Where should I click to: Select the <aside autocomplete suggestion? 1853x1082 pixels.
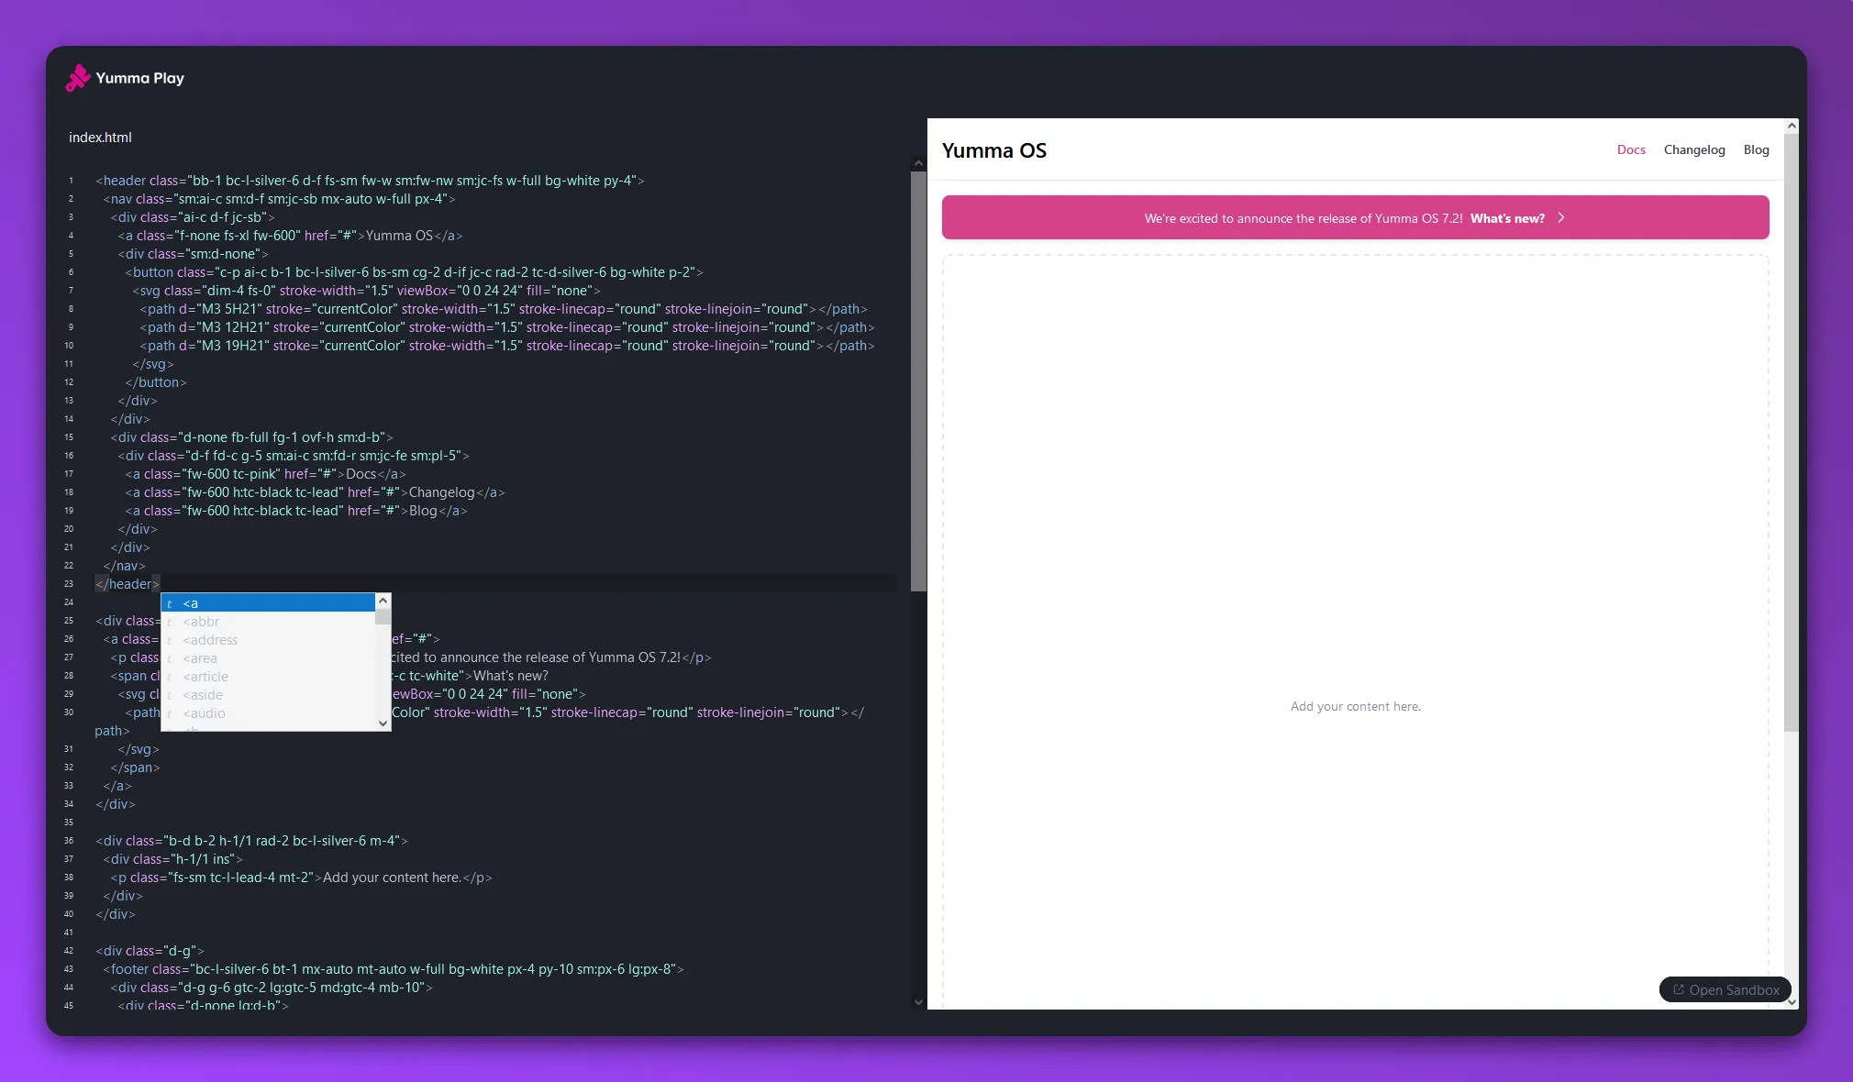coord(268,695)
